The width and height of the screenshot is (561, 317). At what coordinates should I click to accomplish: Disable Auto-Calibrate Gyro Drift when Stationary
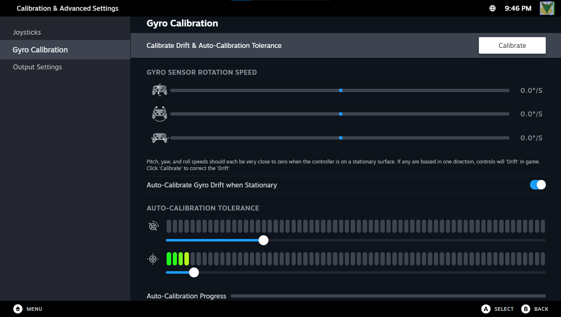(537, 185)
